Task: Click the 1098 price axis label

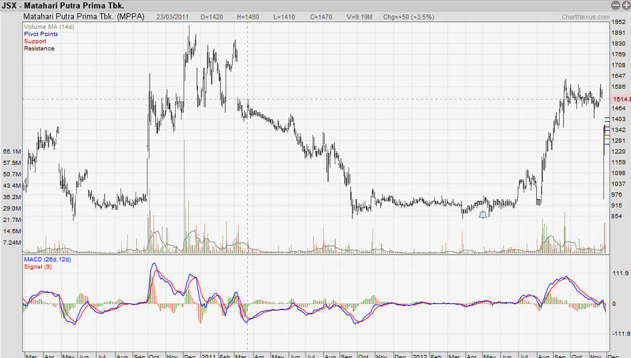Action: coord(618,173)
